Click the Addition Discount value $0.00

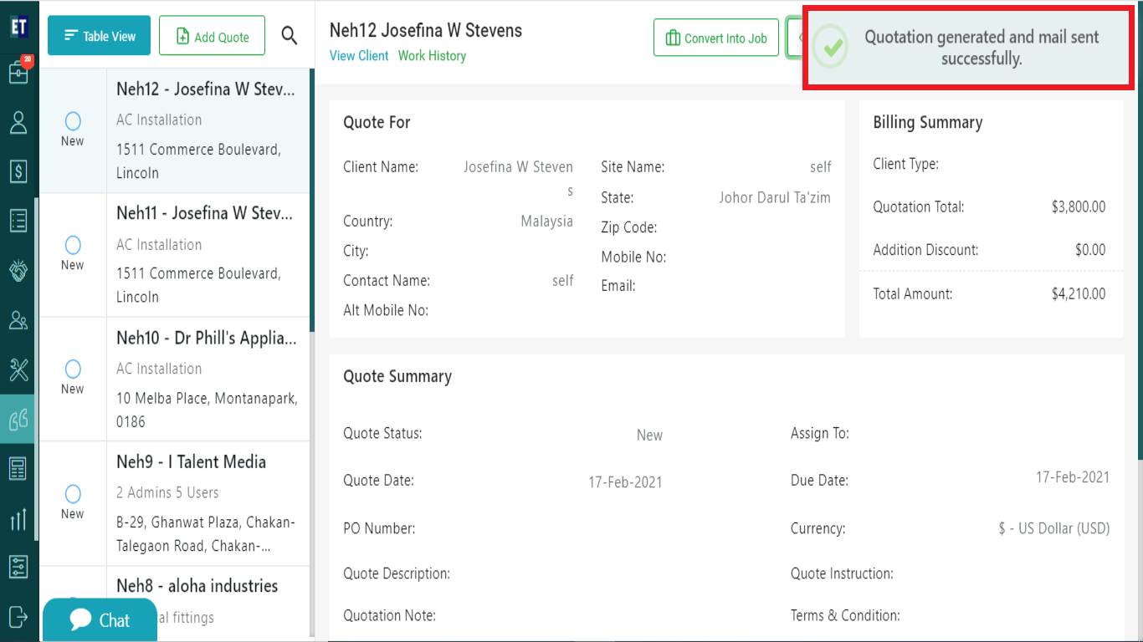[1090, 250]
